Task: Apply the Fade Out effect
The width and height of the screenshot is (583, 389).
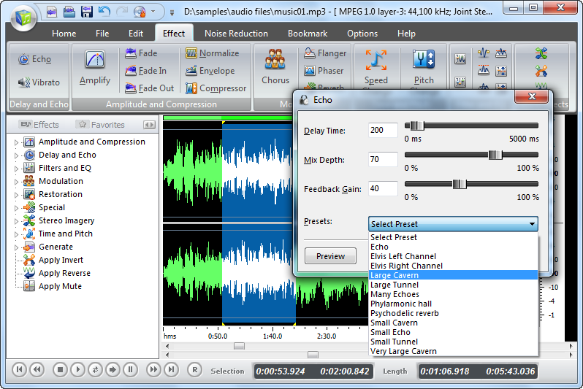Action: [150, 88]
